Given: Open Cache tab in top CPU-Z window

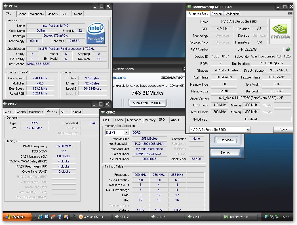Looking at the screenshot, I should point(22,14).
